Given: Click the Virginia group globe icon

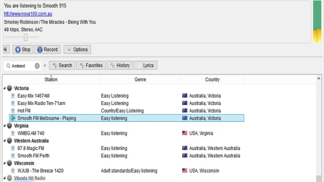Looking at the screenshot, I should 10,126.
